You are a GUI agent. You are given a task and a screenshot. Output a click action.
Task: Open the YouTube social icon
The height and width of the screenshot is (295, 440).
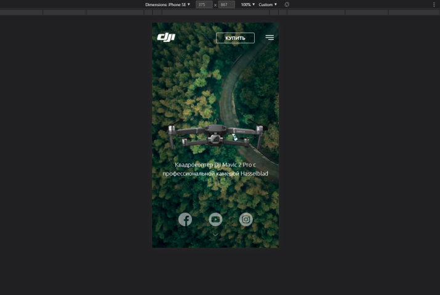tap(215, 219)
